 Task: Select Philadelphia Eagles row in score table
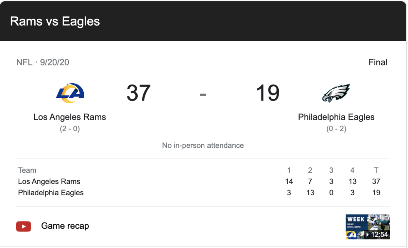[x=51, y=193]
